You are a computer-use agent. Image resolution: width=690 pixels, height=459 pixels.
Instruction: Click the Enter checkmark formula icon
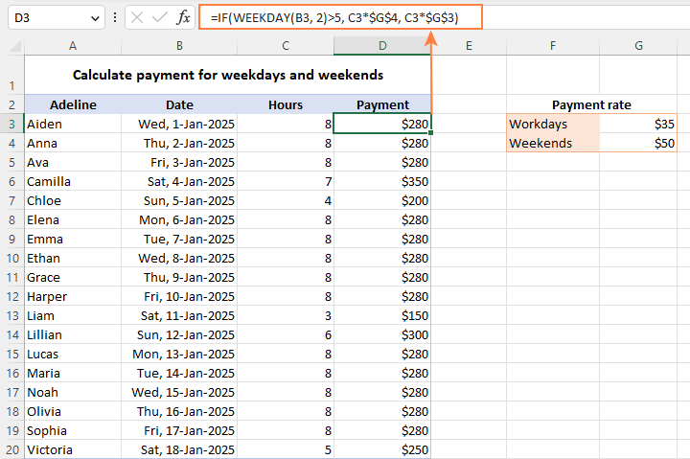coord(159,17)
